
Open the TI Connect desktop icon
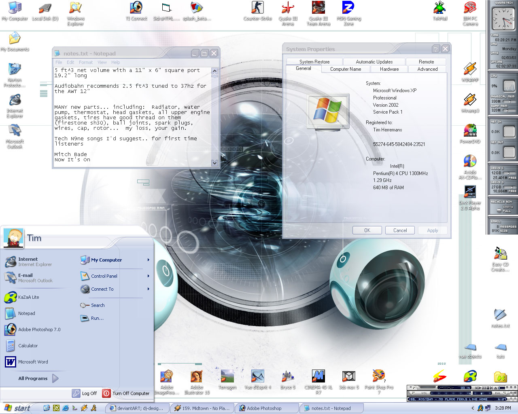[136, 12]
